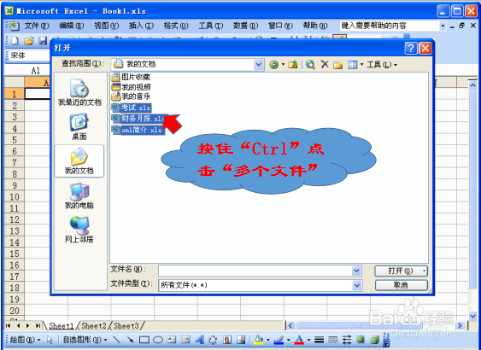Expand the 查找范围 folder dropdown
Image resolution: width=481 pixels, height=350 pixels.
coord(259,65)
